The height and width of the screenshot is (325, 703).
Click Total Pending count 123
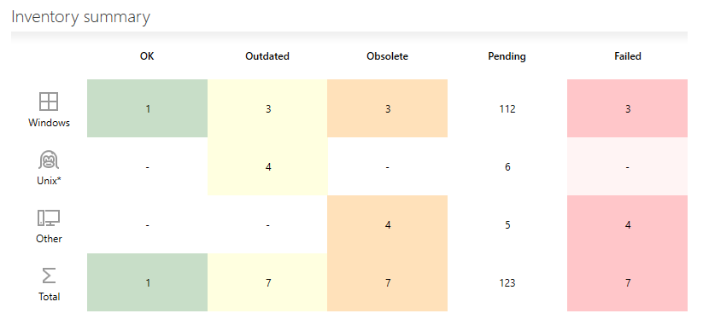point(507,283)
